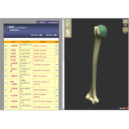The width and height of the screenshot is (129, 129).
Task: Check the Lesser tubercle checkbox
Action: pyautogui.click(x=6, y=53)
